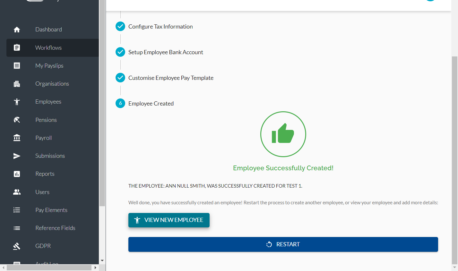This screenshot has width=458, height=271.
Task: Click the sidebar horizontal scrollbar right arrow
Action: pos(95,267)
